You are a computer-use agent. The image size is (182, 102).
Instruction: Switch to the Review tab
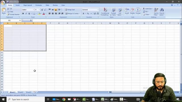tap(55, 5)
